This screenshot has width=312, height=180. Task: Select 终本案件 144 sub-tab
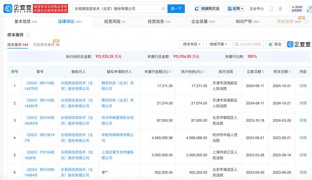pyautogui.click(x=18, y=45)
